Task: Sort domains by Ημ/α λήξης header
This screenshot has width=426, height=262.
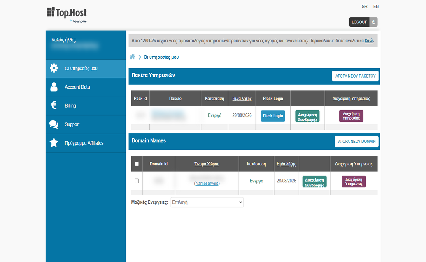Action: [x=286, y=164]
